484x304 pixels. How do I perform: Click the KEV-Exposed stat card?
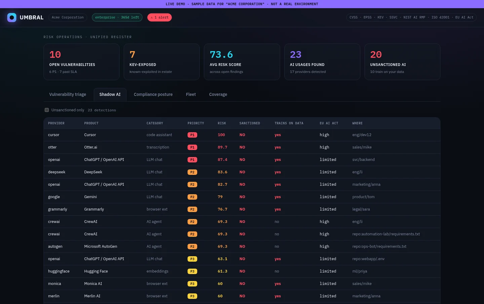point(162,62)
